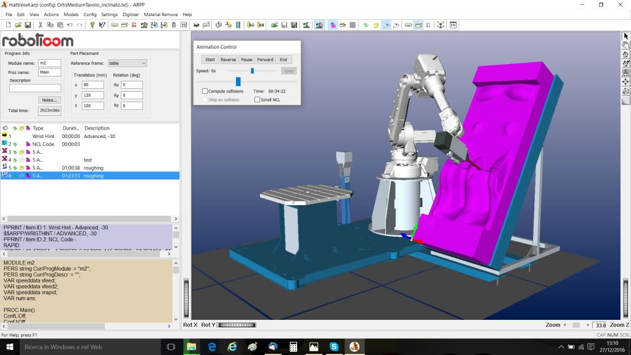The image size is (631, 355).
Task: Open the Reference frame dropdown
Action: coord(126,63)
